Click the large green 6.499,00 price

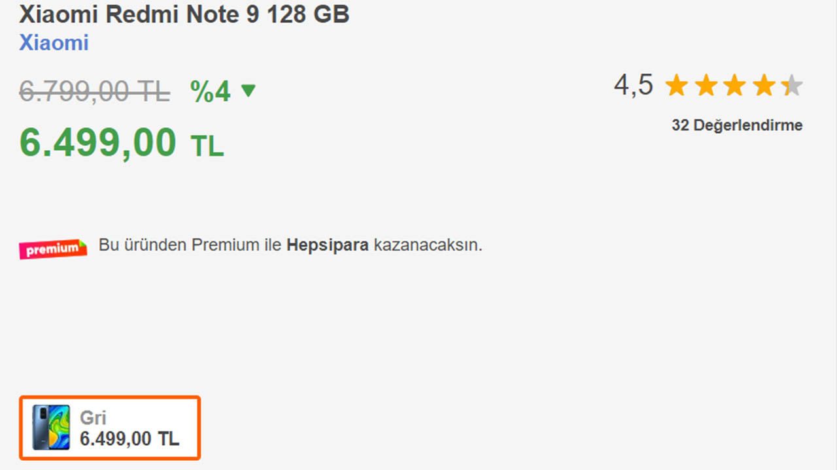pos(98,142)
